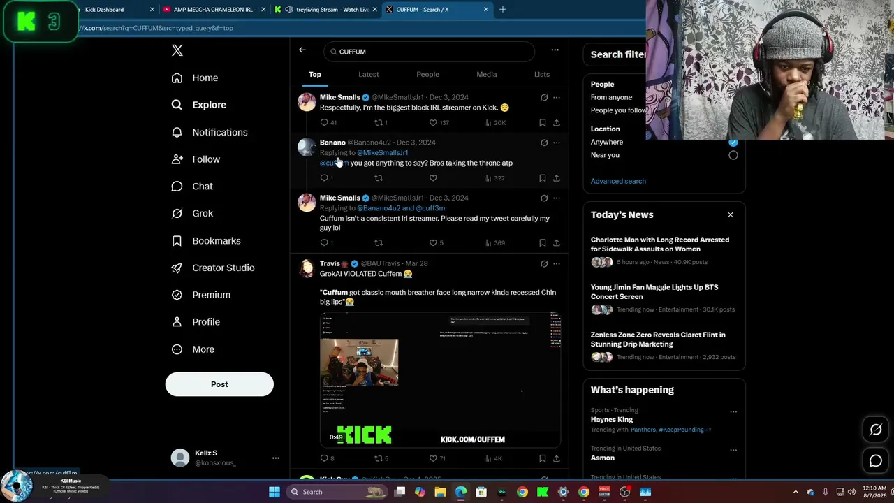Go back using the arrow beside search
The width and height of the screenshot is (894, 503).
tap(302, 50)
